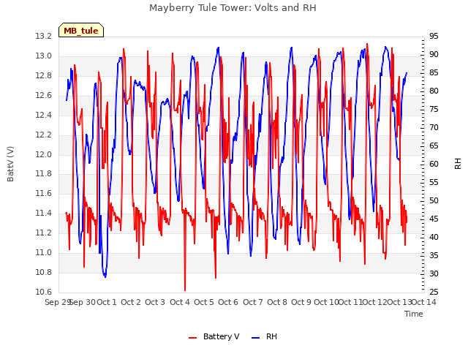Click the Oct 3 date tick label
The image size is (468, 351).
click(x=155, y=302)
